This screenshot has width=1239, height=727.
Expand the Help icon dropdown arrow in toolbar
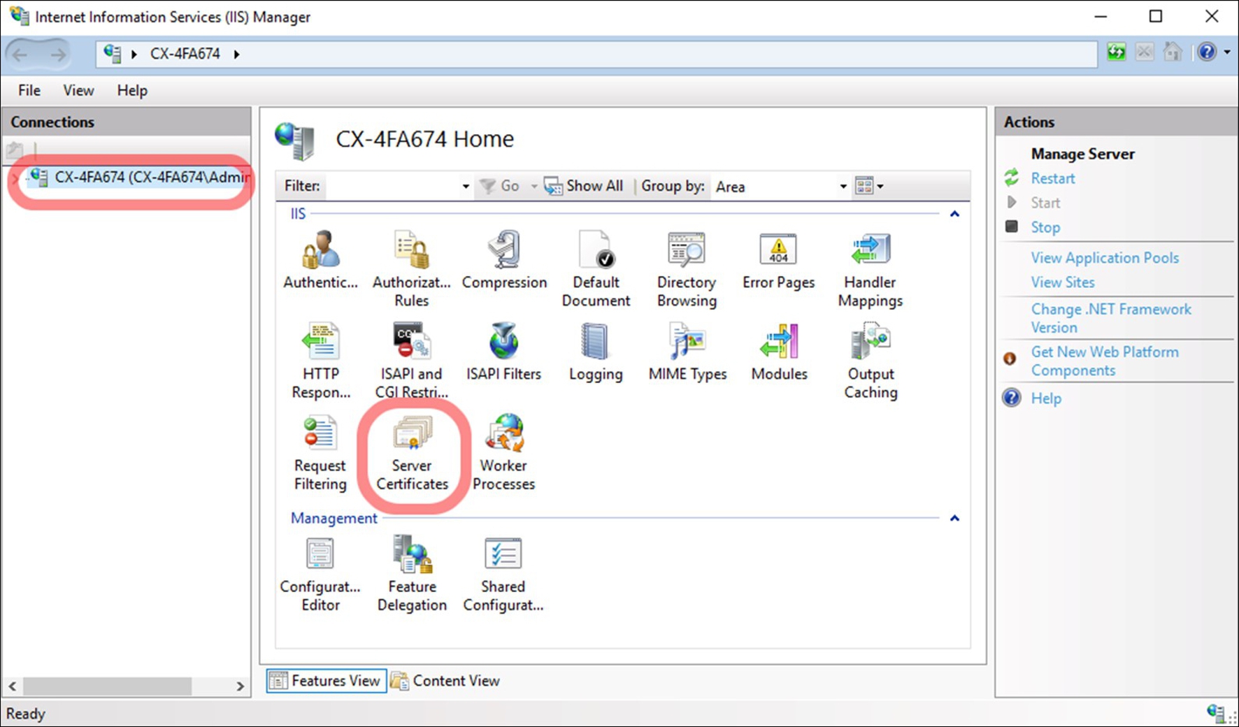pyautogui.click(x=1227, y=52)
